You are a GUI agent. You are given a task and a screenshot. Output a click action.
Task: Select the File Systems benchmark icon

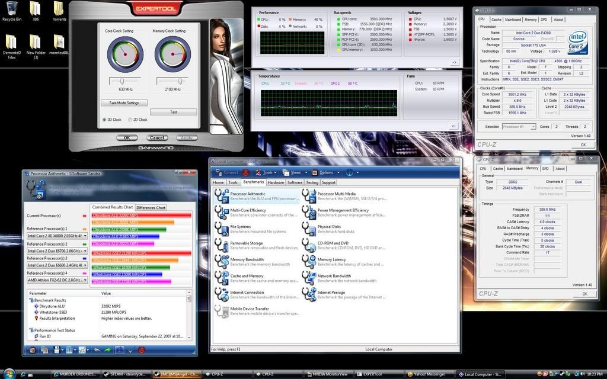(222, 229)
